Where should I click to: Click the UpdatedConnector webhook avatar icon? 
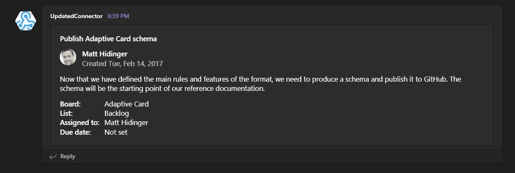coord(25,21)
